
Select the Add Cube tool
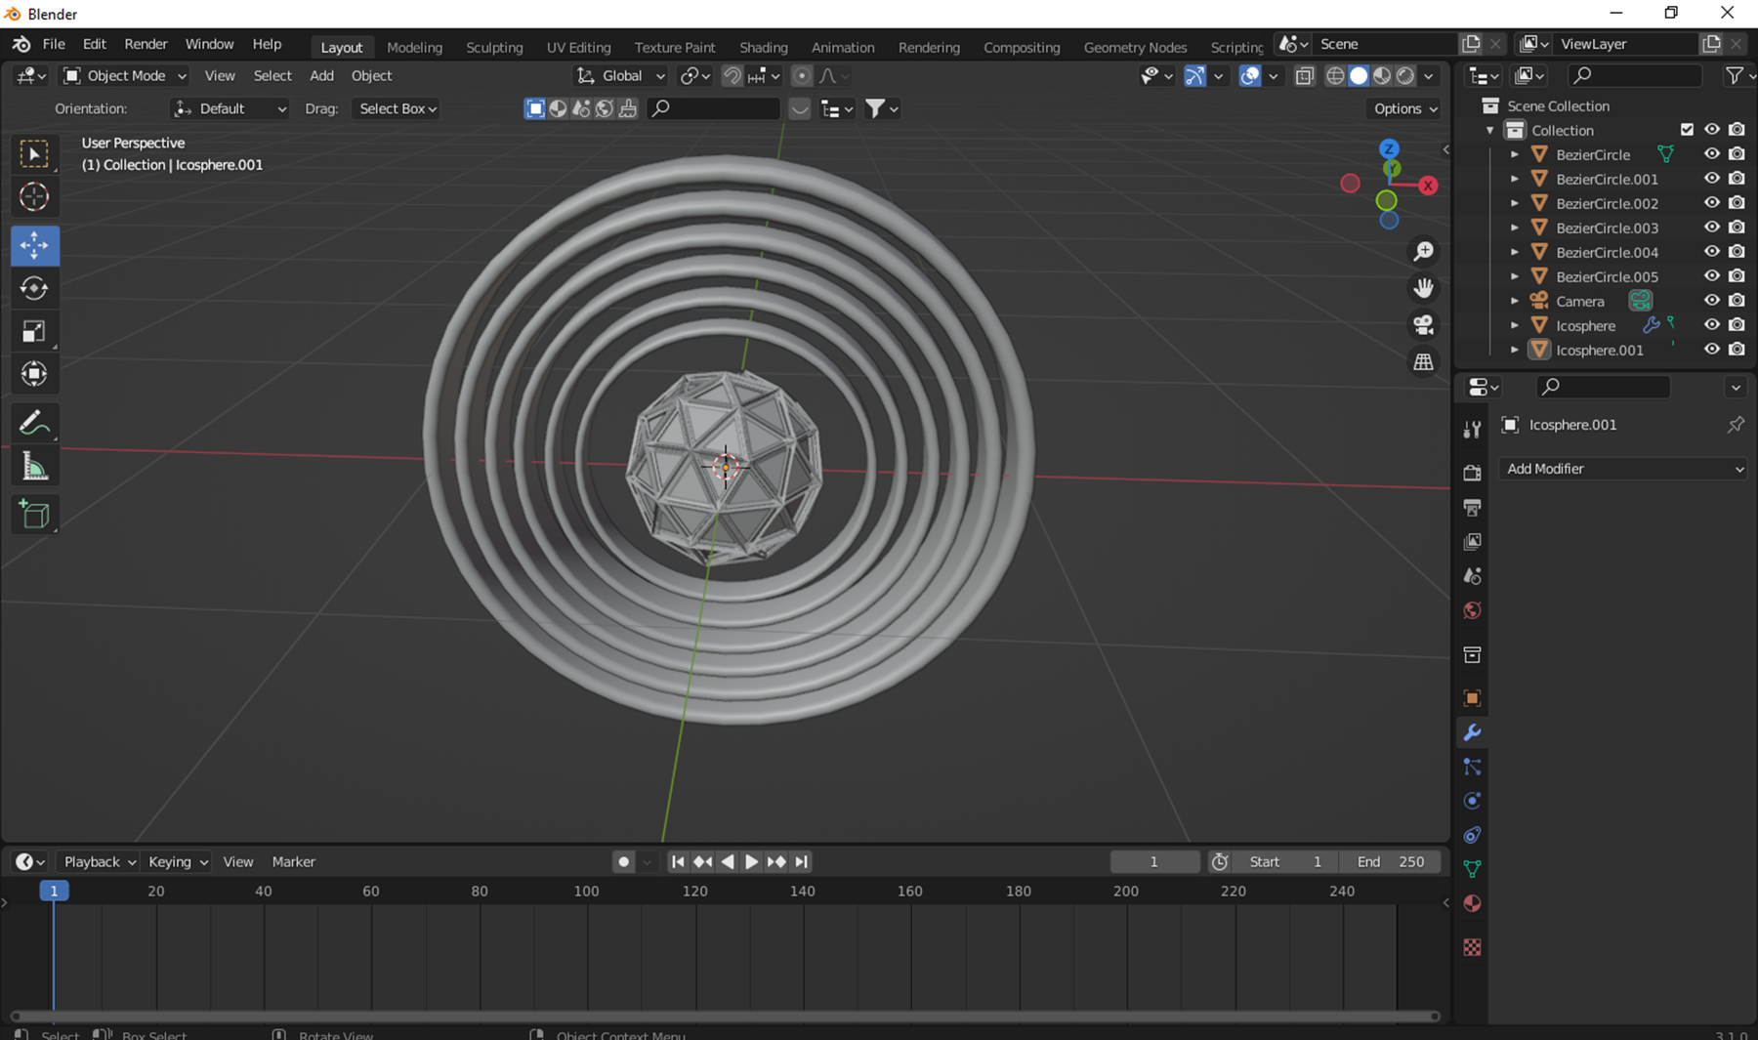[x=34, y=515]
